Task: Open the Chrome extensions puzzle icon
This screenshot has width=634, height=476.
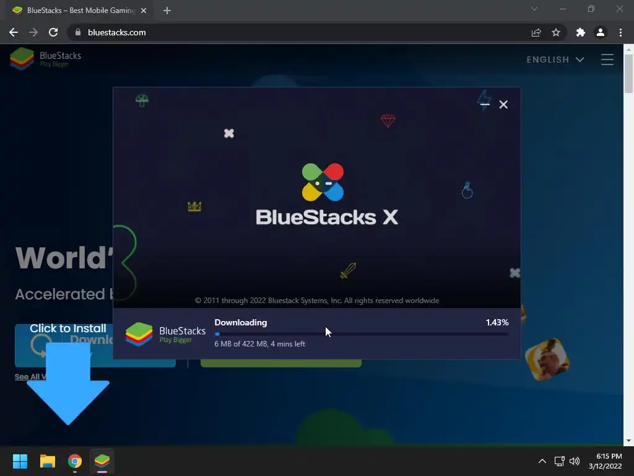Action: pyautogui.click(x=581, y=32)
